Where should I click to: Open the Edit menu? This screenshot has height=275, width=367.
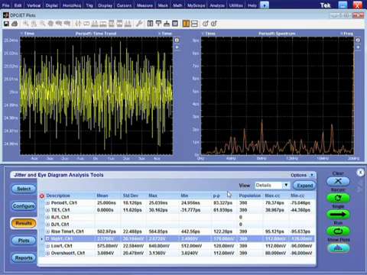[x=18, y=5]
